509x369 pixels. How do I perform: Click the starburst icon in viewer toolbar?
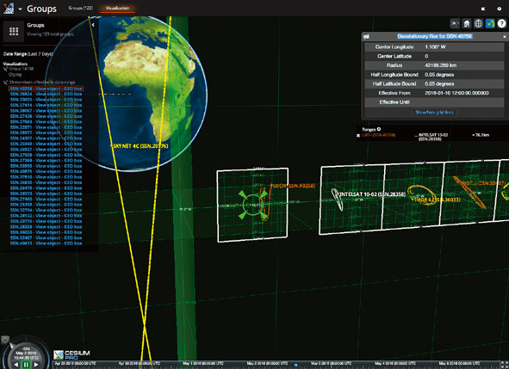tap(455, 23)
